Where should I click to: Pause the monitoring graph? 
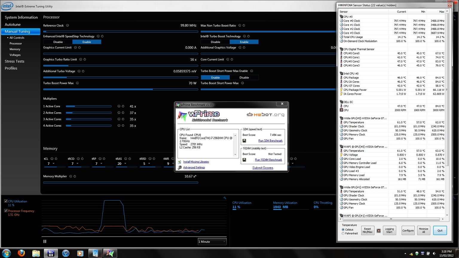pyautogui.click(x=45, y=241)
